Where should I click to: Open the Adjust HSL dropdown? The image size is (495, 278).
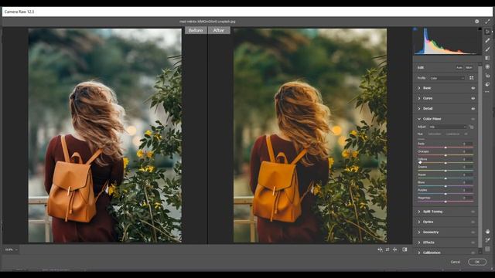[x=448, y=127]
